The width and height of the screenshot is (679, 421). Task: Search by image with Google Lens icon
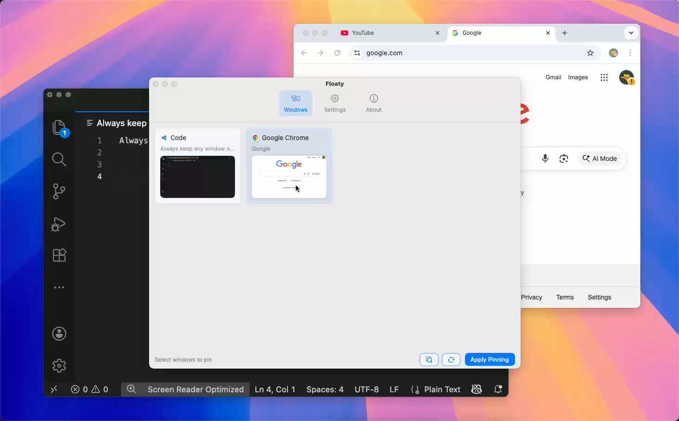coord(564,158)
